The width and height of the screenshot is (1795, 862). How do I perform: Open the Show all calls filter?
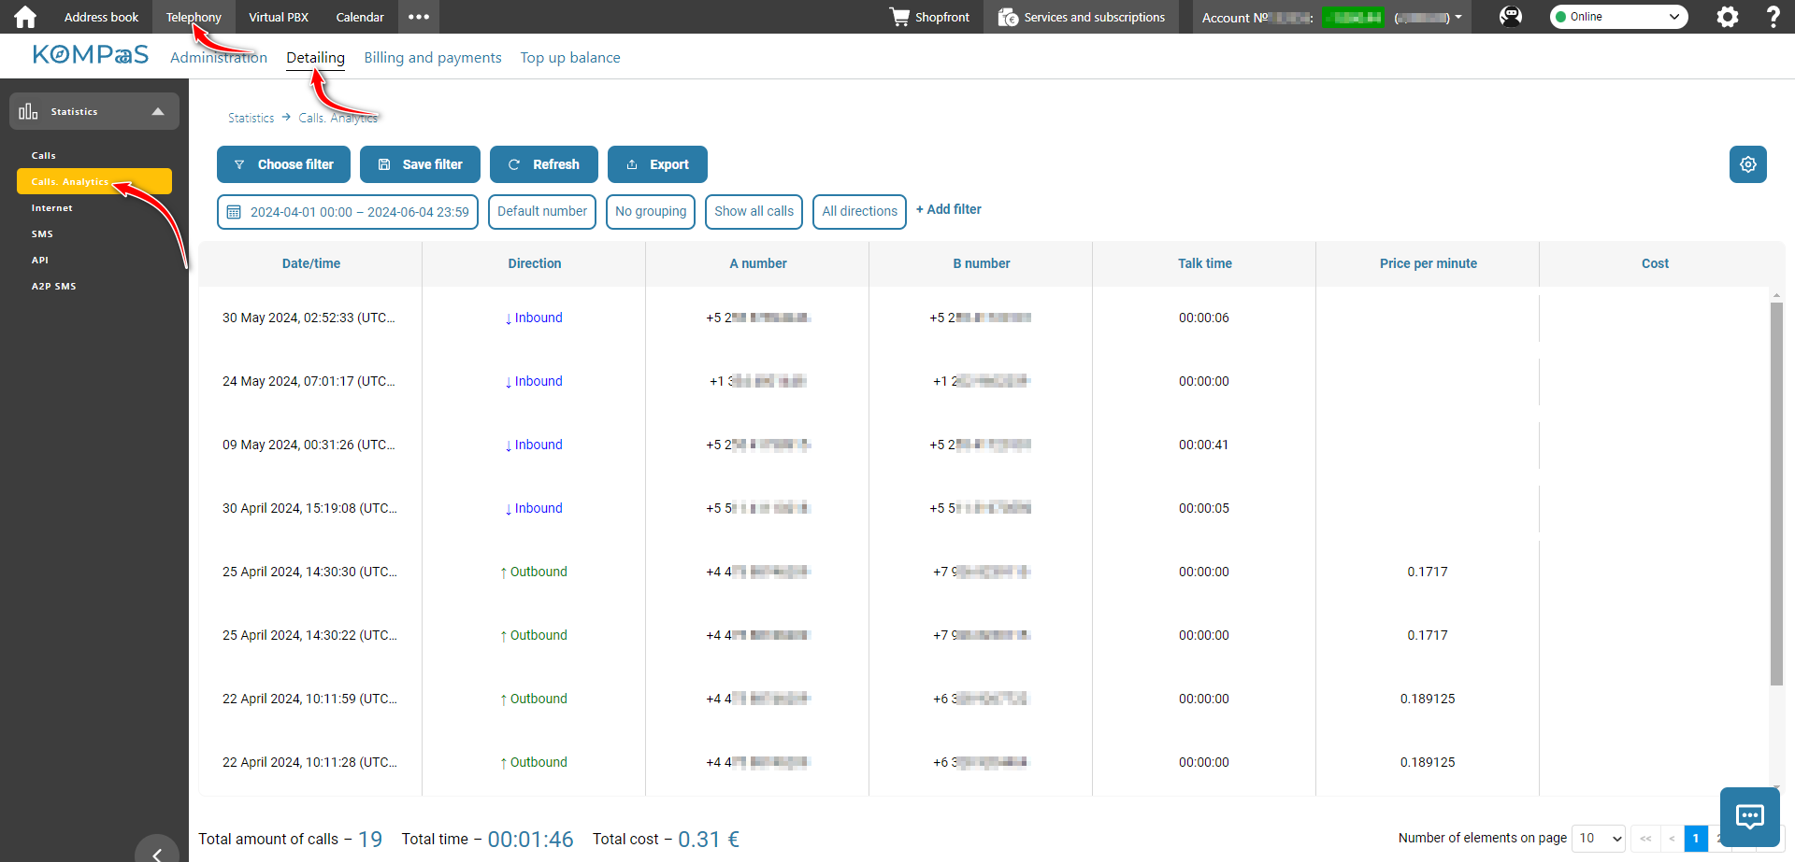754,212
